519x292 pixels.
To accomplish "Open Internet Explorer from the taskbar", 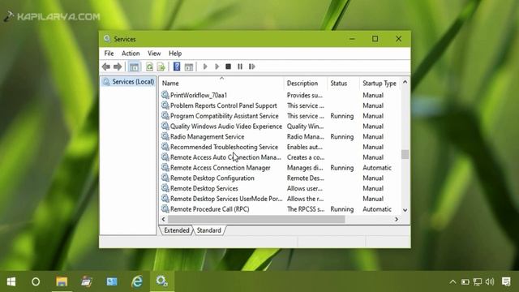I will [x=137, y=281].
